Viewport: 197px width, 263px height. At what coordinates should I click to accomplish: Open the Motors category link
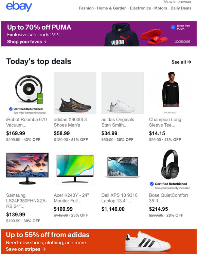pyautogui.click(x=161, y=8)
